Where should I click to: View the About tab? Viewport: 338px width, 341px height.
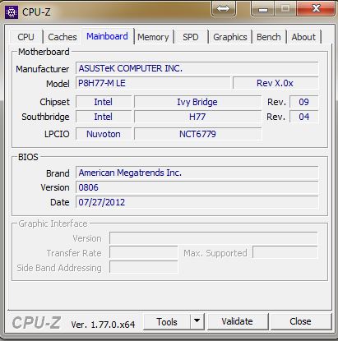tap(303, 37)
